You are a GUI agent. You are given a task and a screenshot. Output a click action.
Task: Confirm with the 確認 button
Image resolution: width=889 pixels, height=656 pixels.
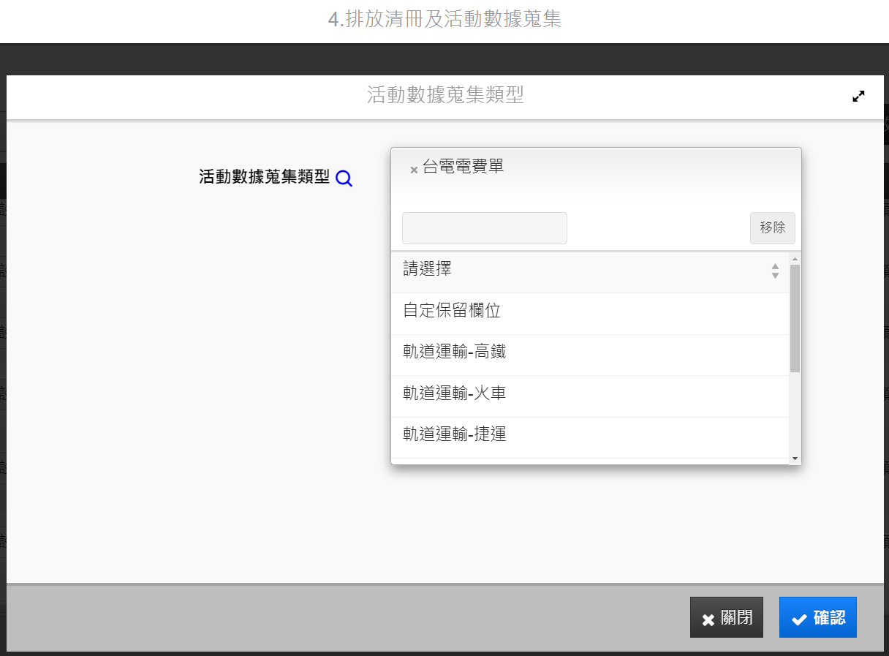(817, 618)
